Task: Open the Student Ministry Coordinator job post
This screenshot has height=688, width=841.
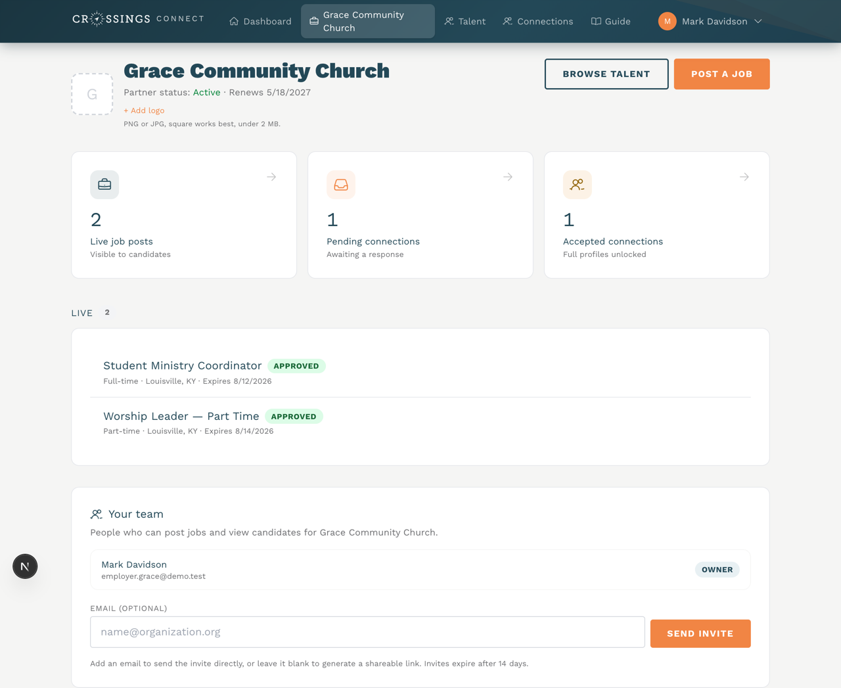Action: (x=182, y=365)
